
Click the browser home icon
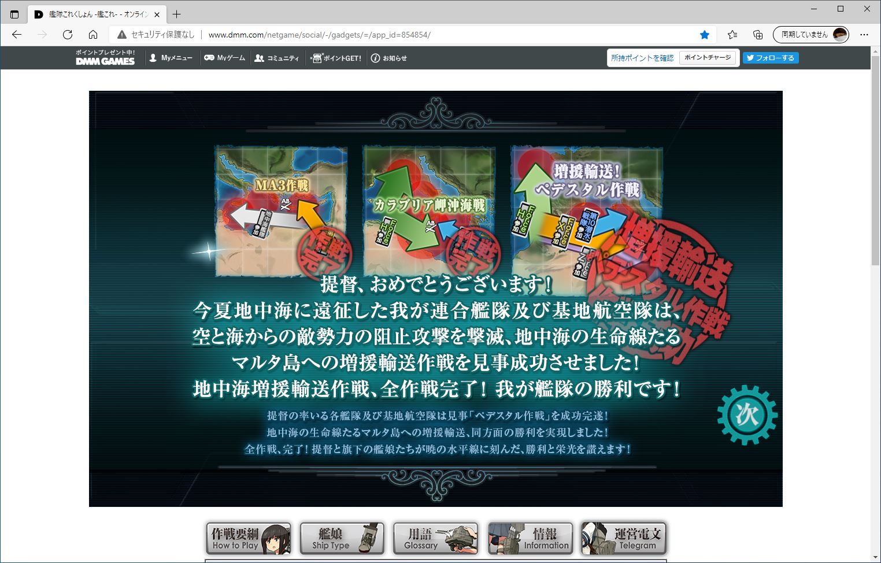93,35
